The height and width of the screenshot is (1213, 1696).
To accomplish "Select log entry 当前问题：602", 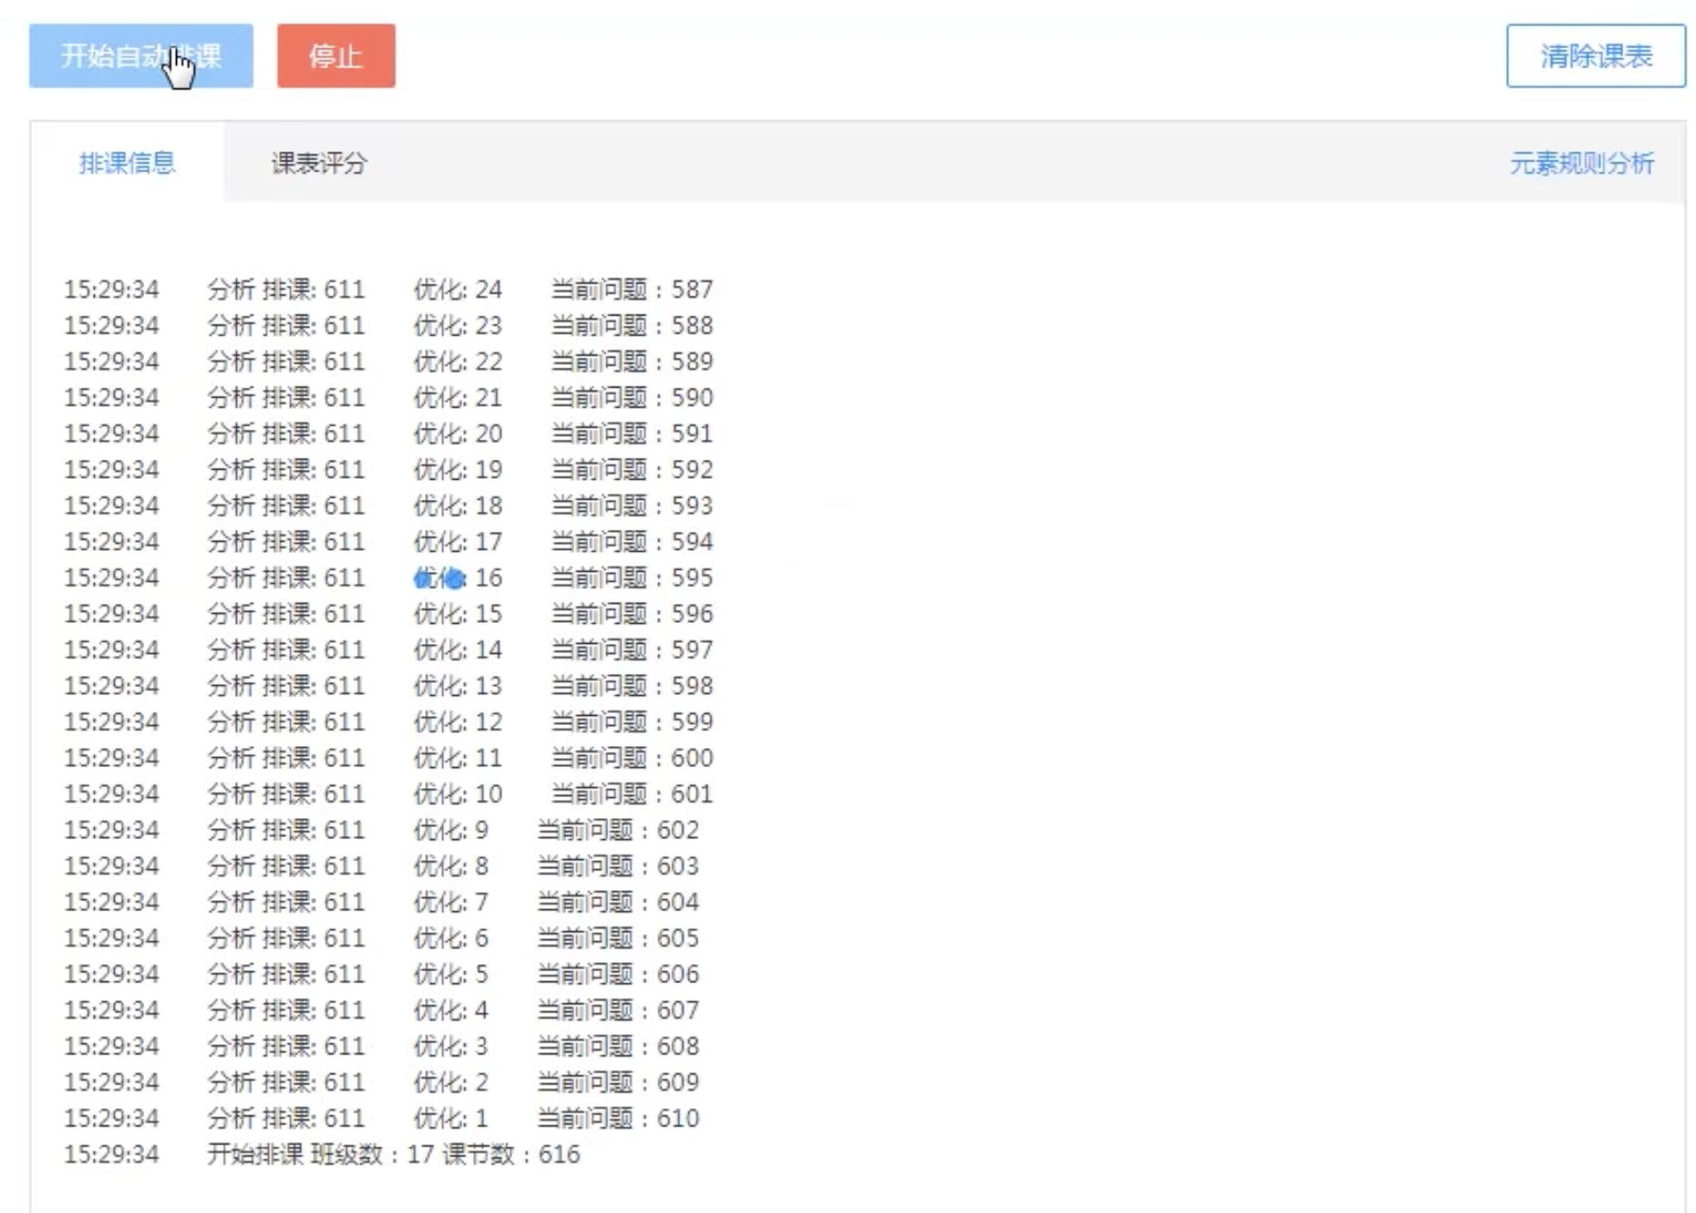I will (x=618, y=830).
